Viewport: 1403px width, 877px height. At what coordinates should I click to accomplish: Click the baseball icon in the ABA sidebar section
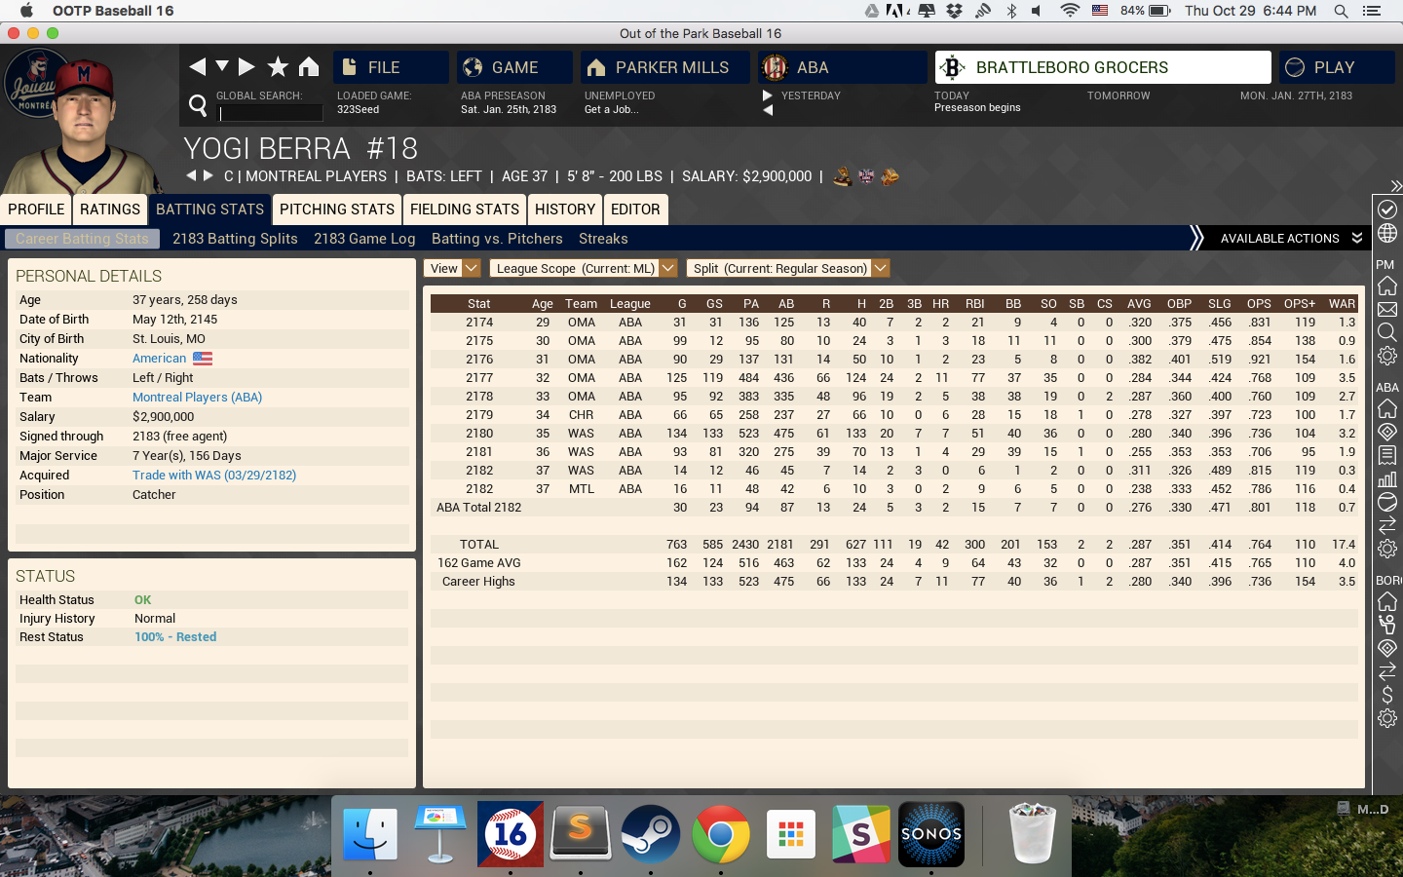click(x=1387, y=502)
